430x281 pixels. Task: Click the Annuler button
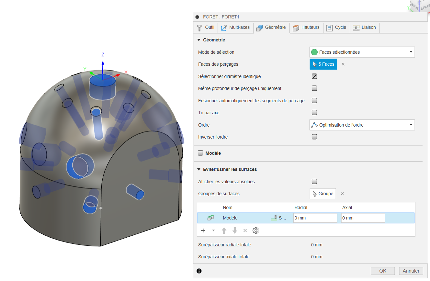click(411, 271)
